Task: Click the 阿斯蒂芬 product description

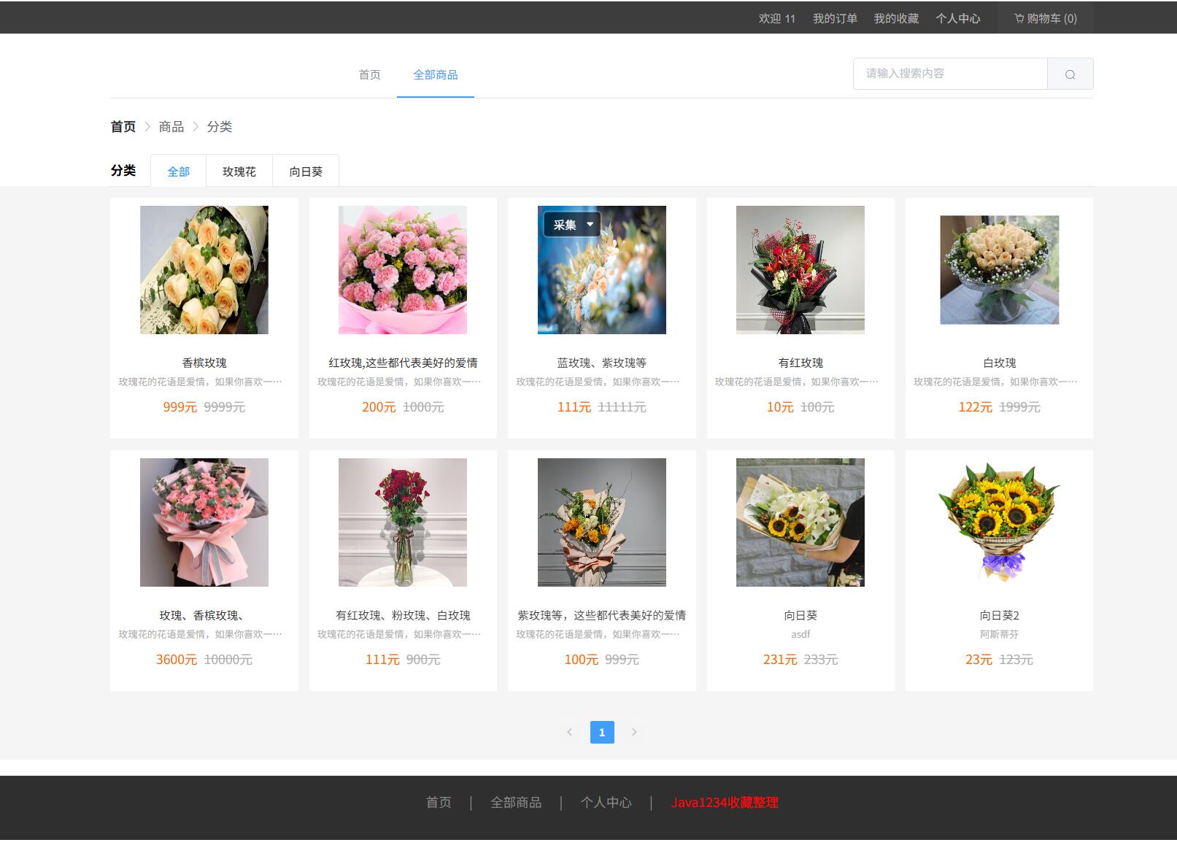Action: click(x=1000, y=634)
